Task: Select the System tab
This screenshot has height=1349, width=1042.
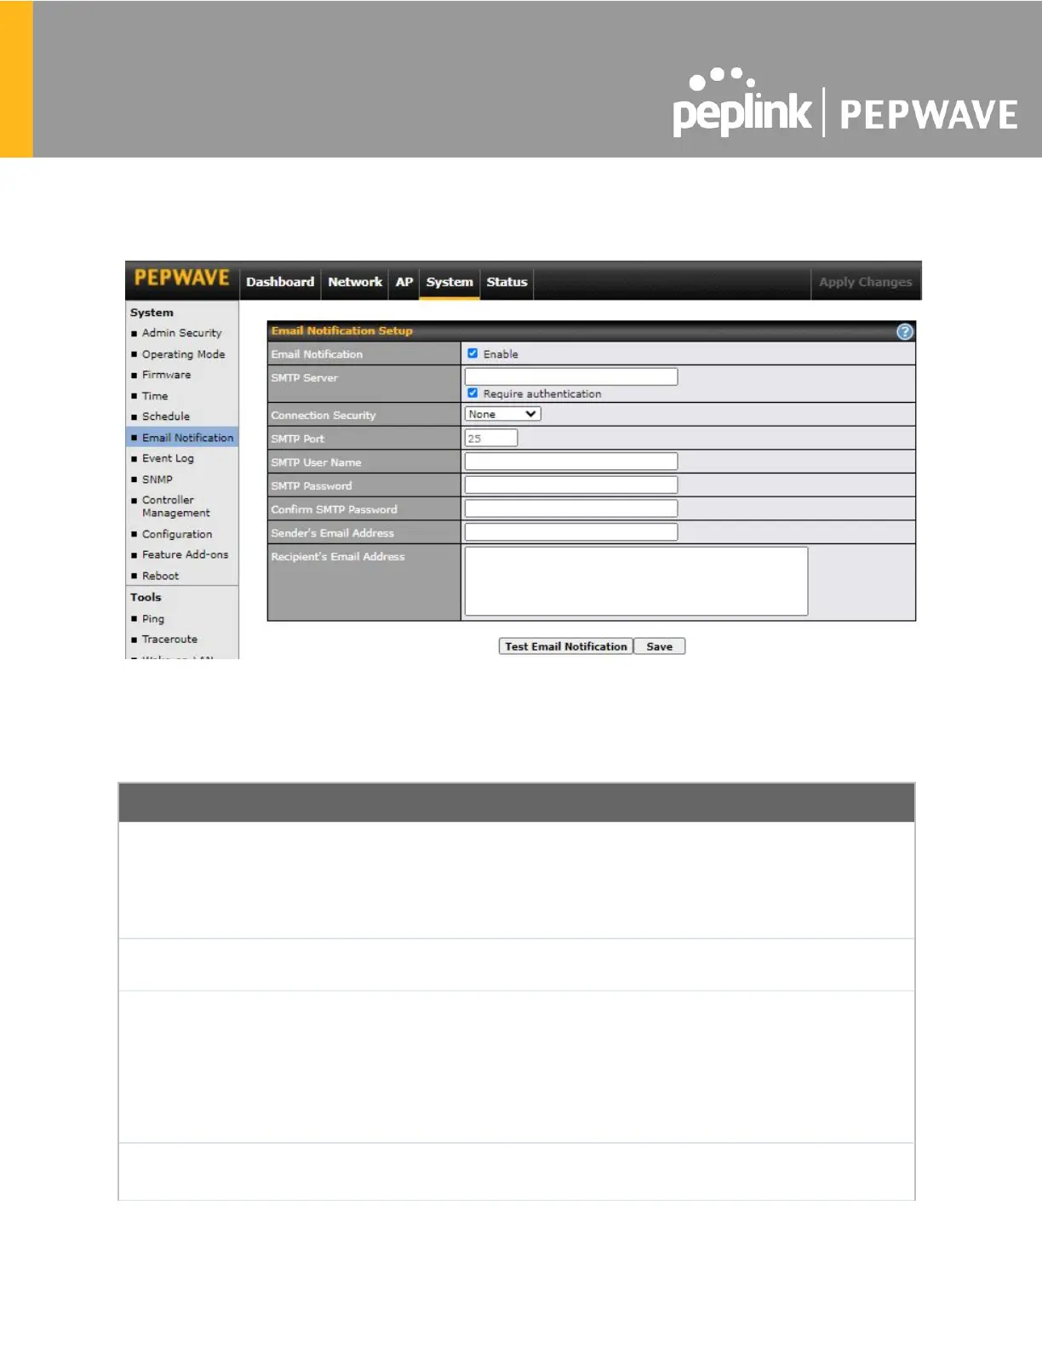Action: (x=449, y=282)
